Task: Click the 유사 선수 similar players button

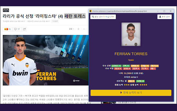Action: [165, 17]
